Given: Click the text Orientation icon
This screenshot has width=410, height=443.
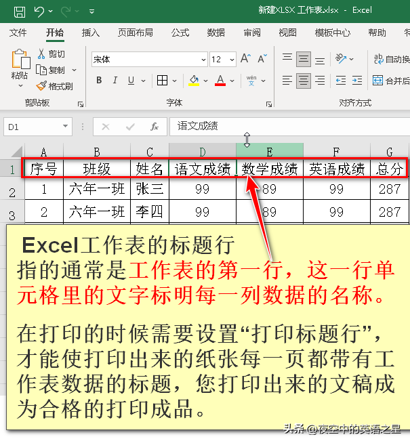Looking at the screenshot, I should tap(341, 59).
